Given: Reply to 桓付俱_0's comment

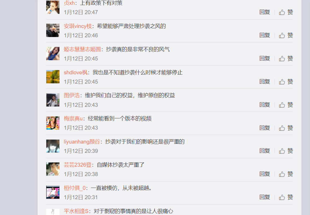Looking at the screenshot, I should pyautogui.click(x=265, y=197).
